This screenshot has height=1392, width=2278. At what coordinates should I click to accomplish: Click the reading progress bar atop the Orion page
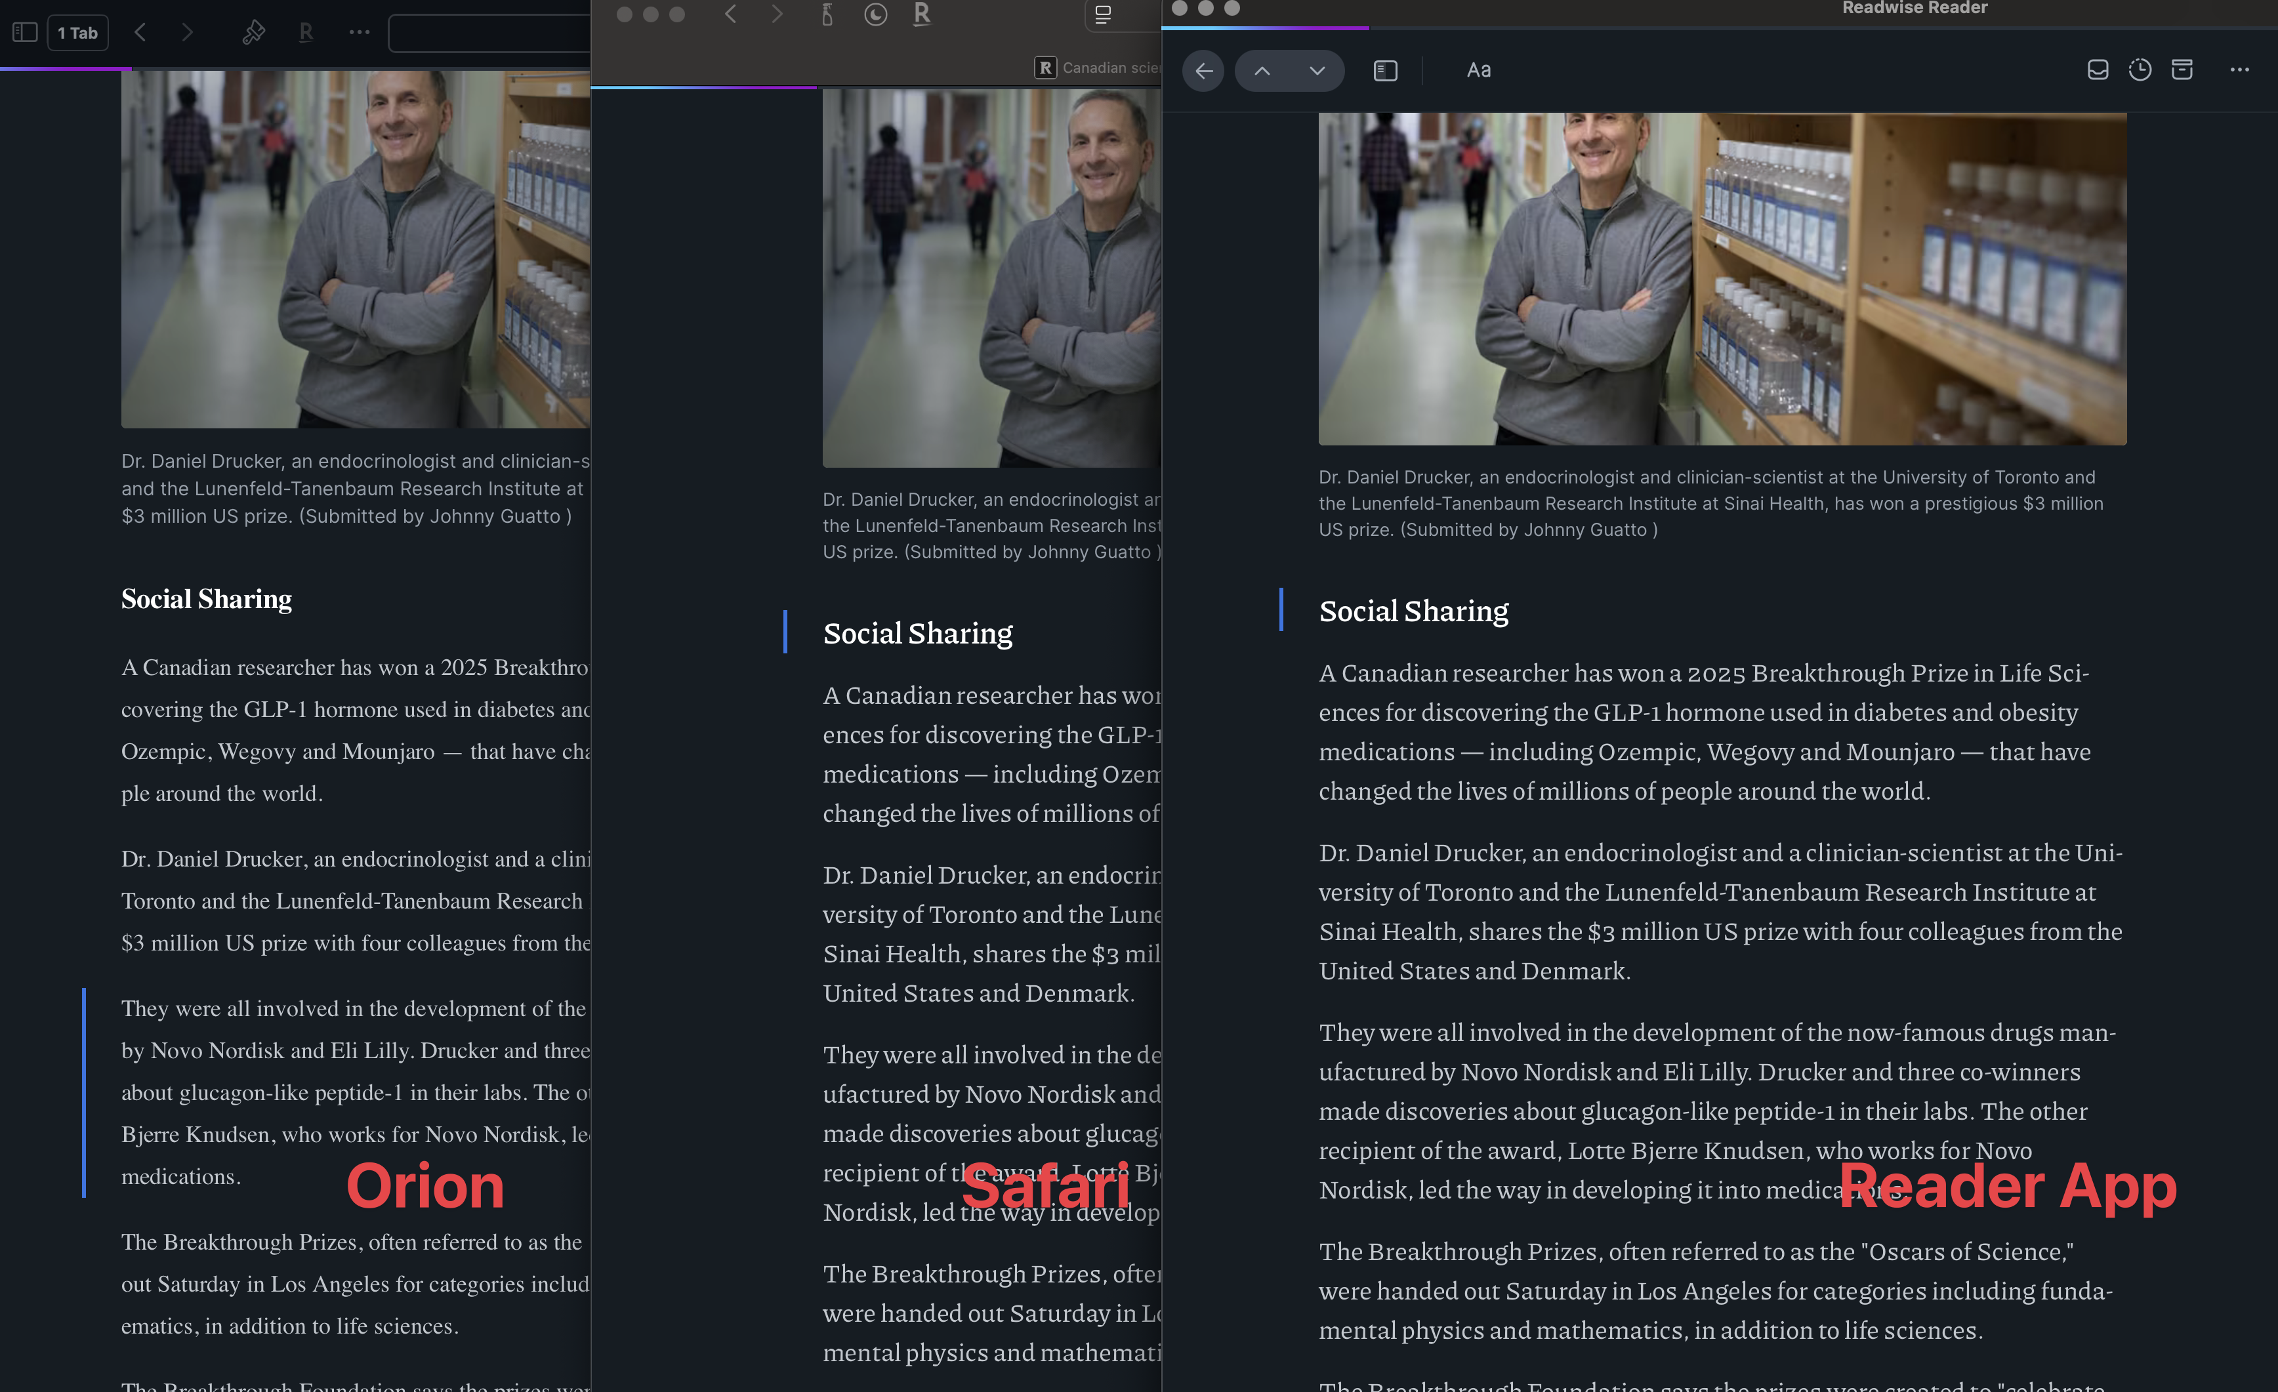pyautogui.click(x=296, y=68)
